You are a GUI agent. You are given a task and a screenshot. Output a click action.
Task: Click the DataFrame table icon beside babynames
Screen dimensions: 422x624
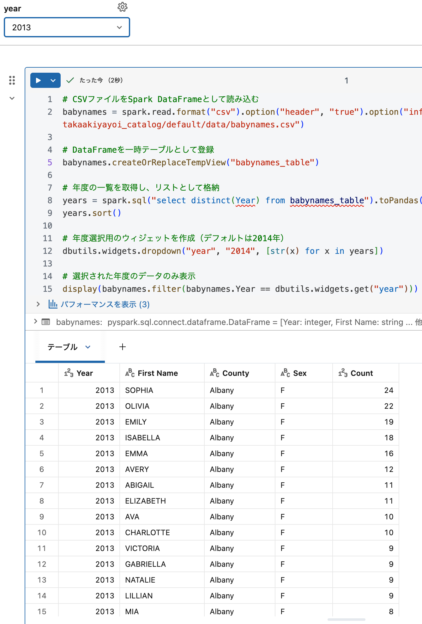pyautogui.click(x=46, y=322)
